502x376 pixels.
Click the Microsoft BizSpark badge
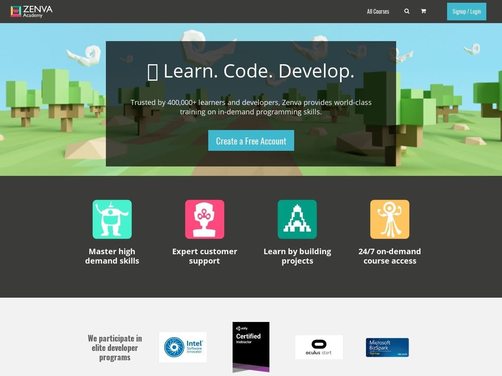click(387, 347)
